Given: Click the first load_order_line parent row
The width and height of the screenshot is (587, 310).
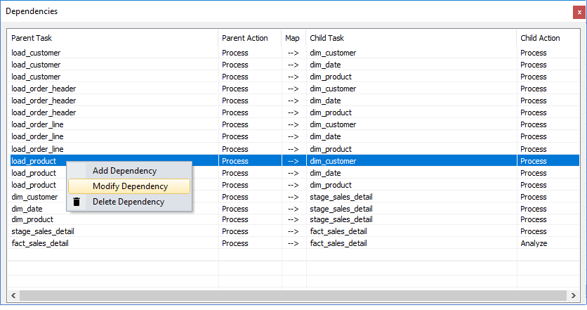Looking at the screenshot, I should coord(37,124).
